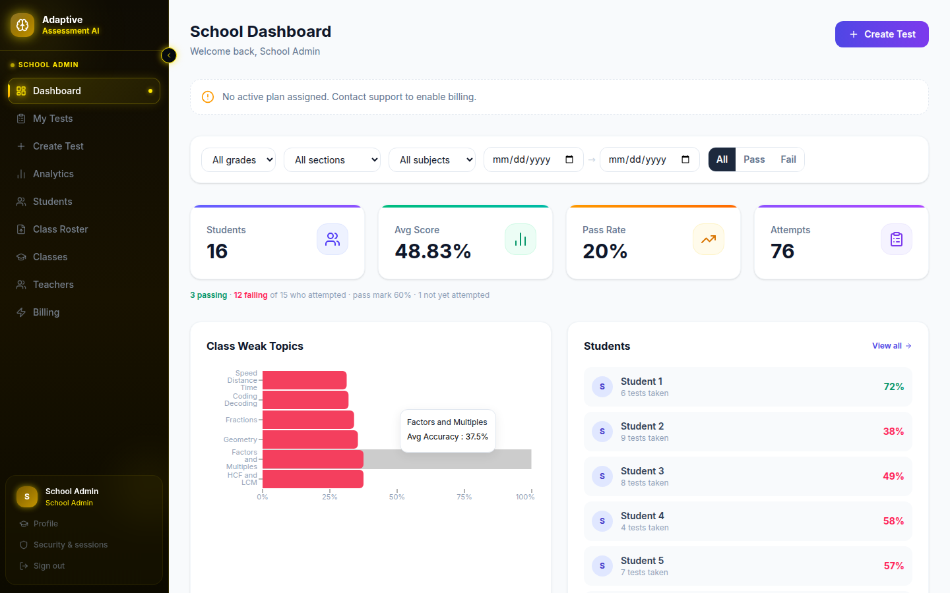Click the Factors and Multiples chart bar
The height and width of the screenshot is (593, 950).
coord(313,459)
